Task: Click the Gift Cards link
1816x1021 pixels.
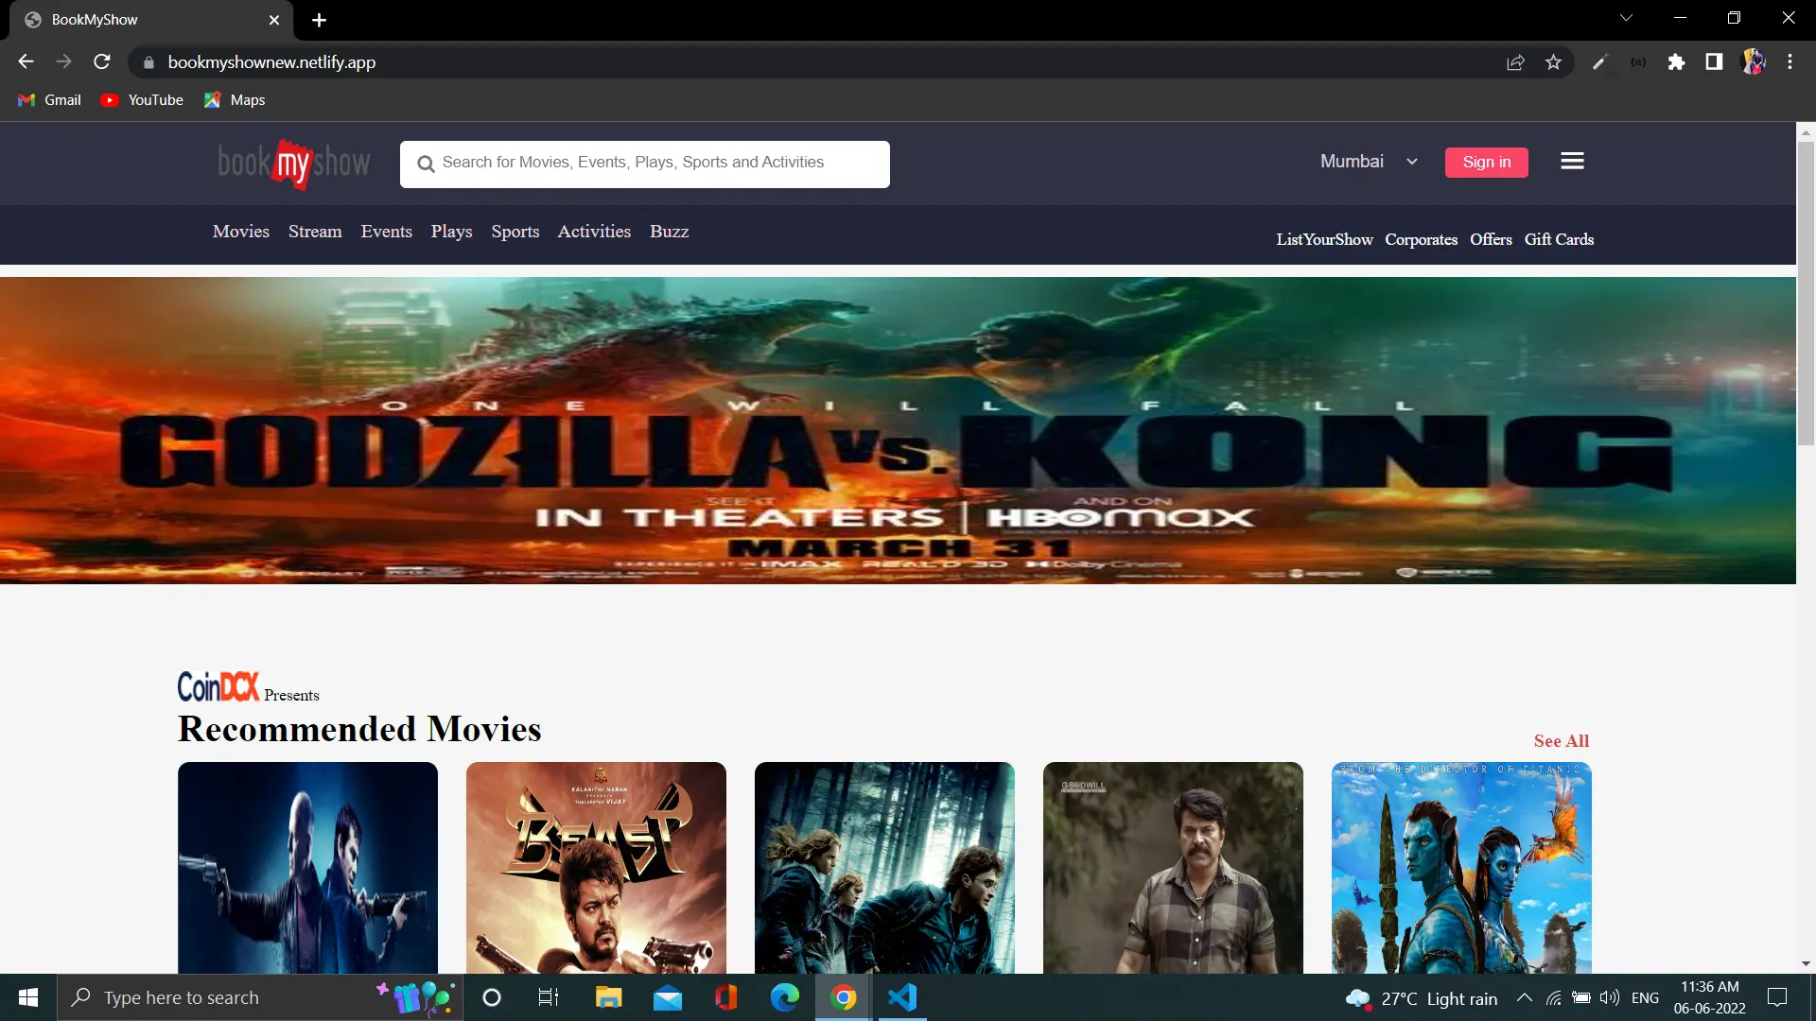Action: pos(1559,239)
